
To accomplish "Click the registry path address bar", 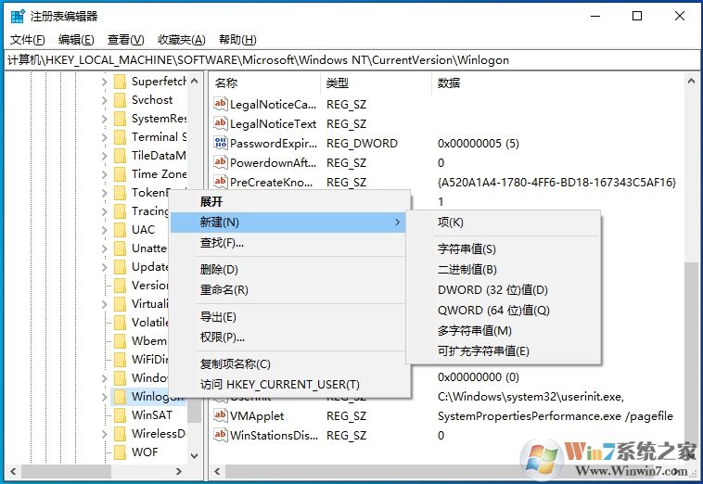I will pos(351,60).
